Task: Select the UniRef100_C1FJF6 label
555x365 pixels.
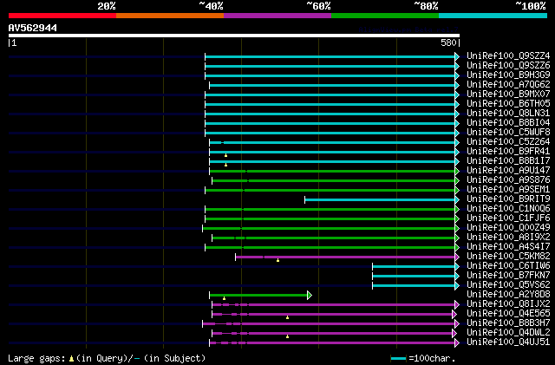Action: click(x=508, y=218)
